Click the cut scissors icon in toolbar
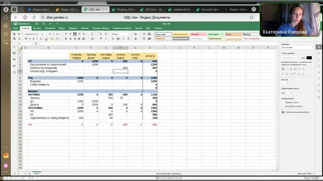This screenshot has height=181, width=323. click(x=19, y=34)
